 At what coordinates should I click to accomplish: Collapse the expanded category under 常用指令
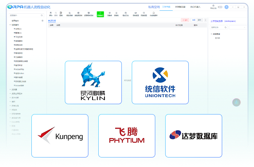tap(10, 25)
